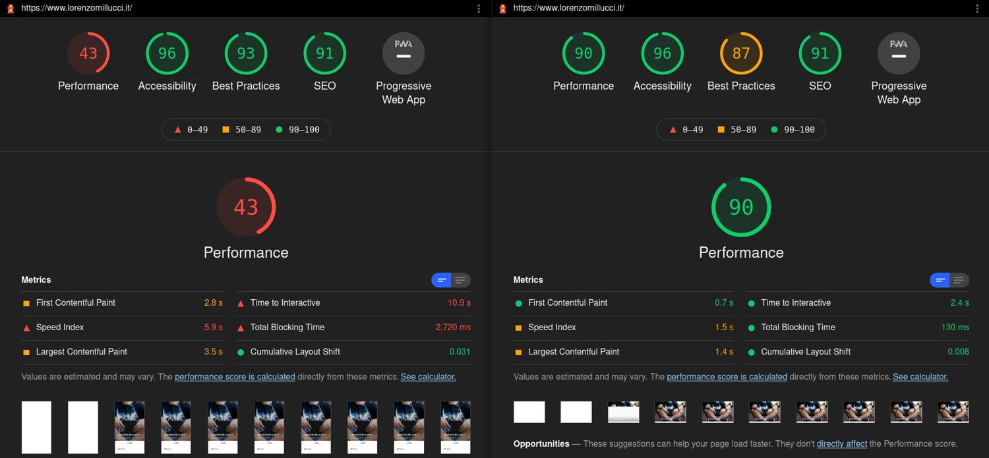The width and height of the screenshot is (989, 458).
Task: Click the Lighthouse logo in the right report
Action: [x=503, y=9]
